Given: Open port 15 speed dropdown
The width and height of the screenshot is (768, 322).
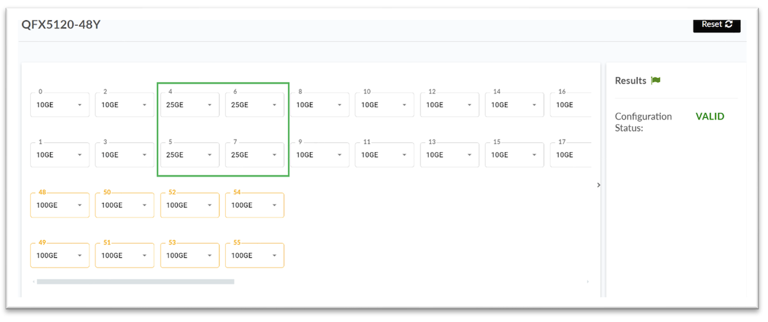Looking at the screenshot, I should [515, 155].
